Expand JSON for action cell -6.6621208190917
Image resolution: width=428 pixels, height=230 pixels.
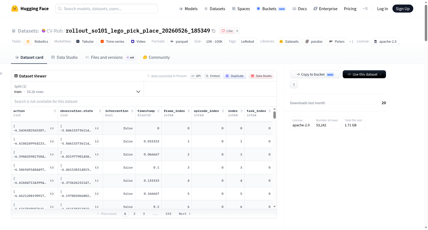[52, 194]
